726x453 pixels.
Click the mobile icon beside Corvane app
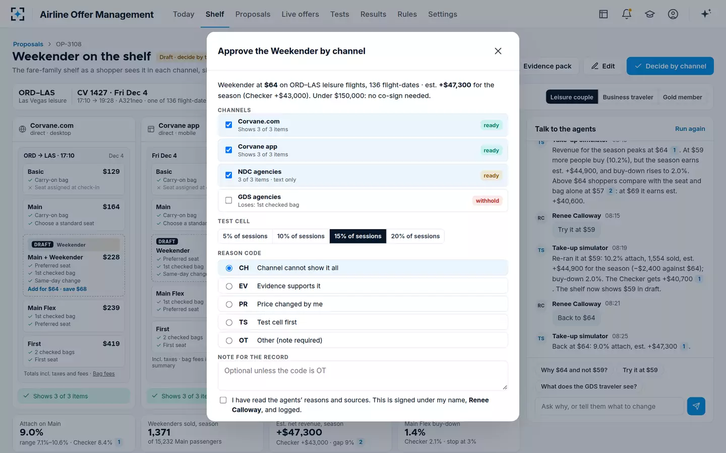point(151,129)
